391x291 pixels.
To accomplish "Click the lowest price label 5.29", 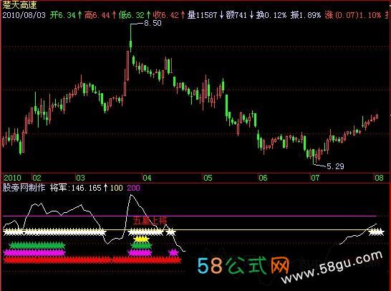I will 335,166.
